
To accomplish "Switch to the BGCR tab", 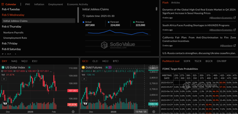I will coord(209,61).
